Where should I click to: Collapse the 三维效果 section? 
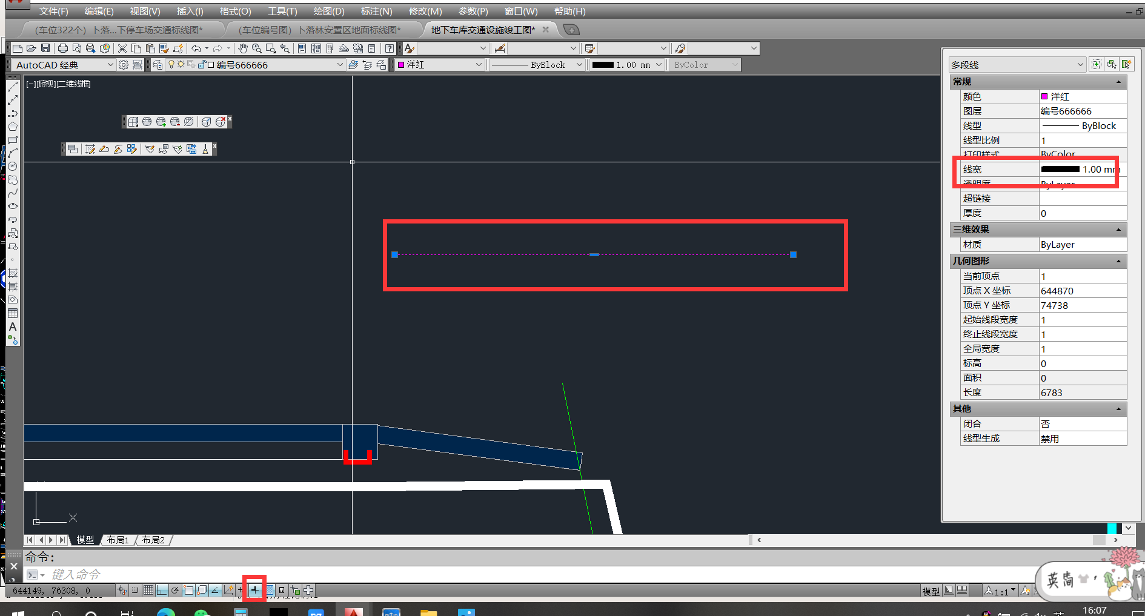click(x=1118, y=230)
